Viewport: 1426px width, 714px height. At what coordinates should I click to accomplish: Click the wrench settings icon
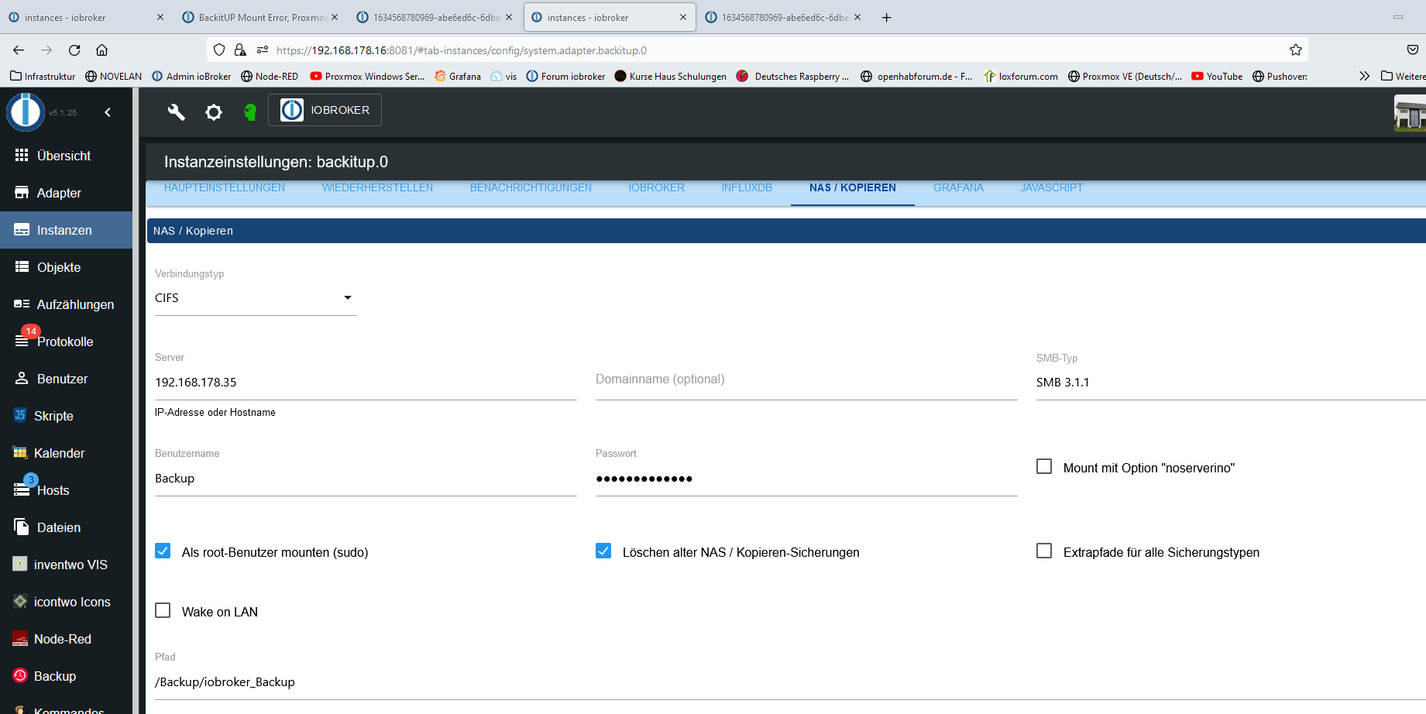pyautogui.click(x=177, y=112)
